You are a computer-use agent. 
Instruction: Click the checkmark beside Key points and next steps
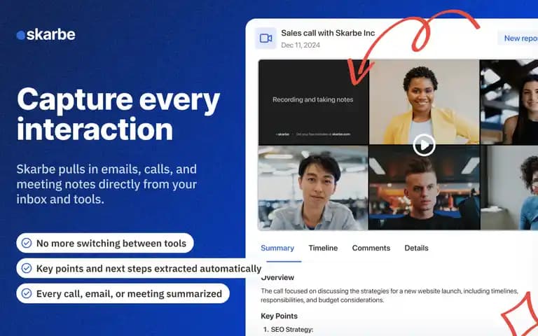tap(27, 268)
